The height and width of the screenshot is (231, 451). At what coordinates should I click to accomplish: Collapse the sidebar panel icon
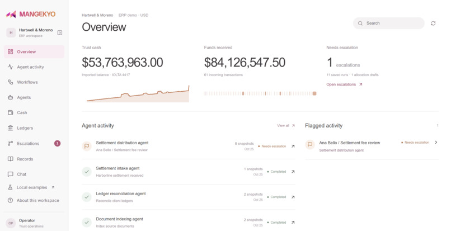point(60,33)
